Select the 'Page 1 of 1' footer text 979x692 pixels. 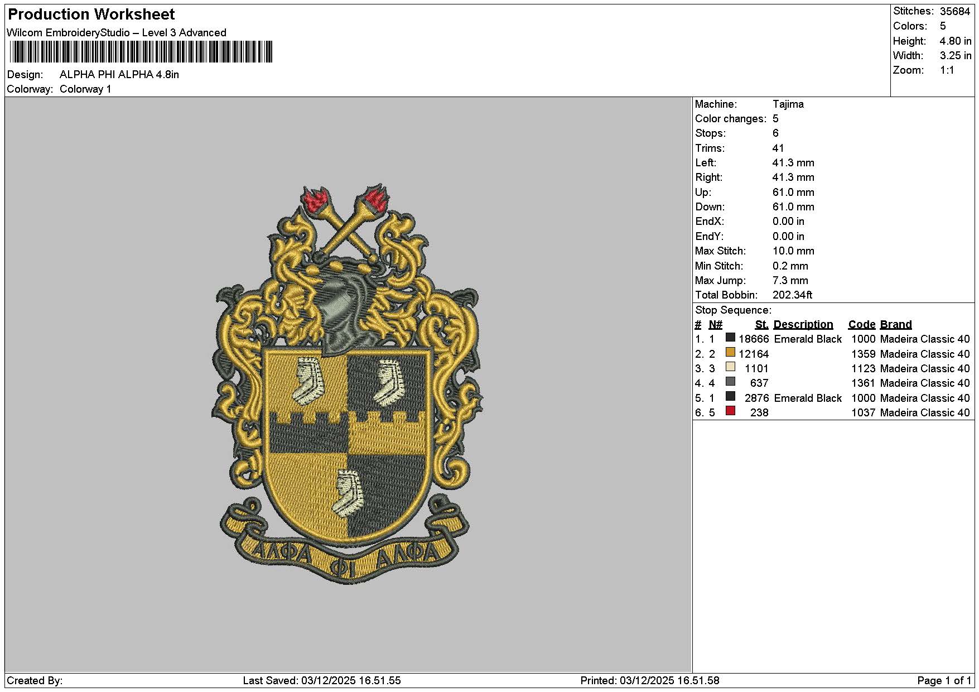click(944, 681)
